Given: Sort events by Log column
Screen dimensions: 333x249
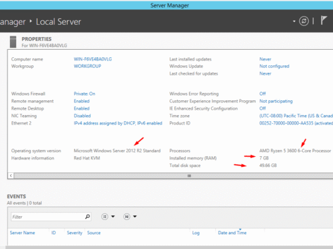Looking at the screenshot, I should [196, 233].
